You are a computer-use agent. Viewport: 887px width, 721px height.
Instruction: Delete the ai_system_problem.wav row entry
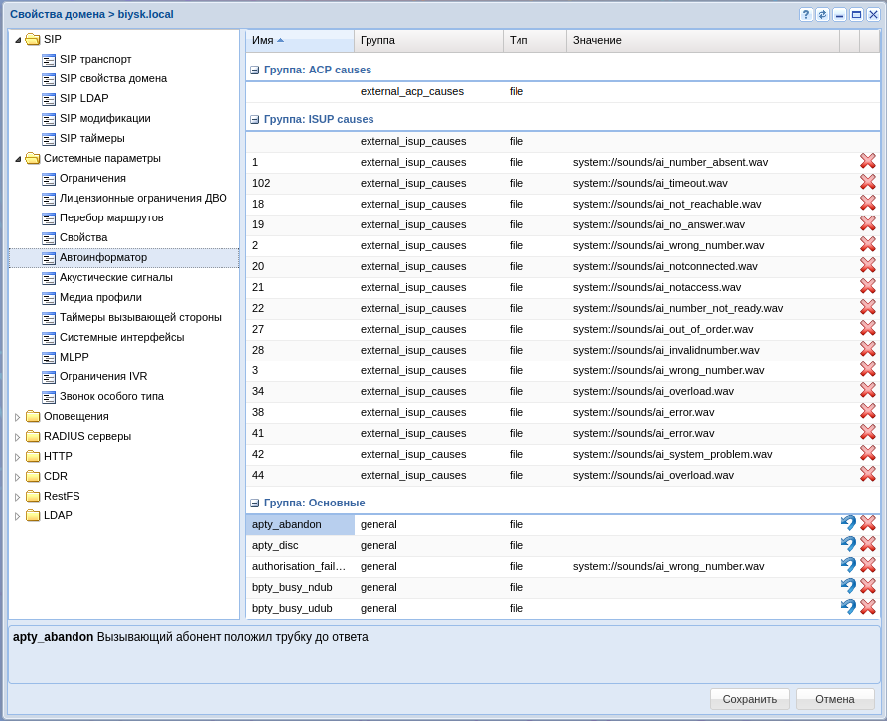(868, 453)
